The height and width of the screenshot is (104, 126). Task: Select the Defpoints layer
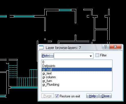77,66
